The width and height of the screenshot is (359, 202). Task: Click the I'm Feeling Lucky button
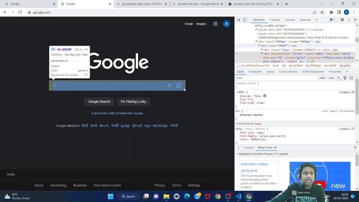(134, 102)
